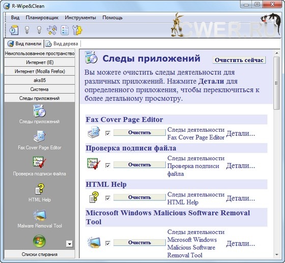
Task: Click the vertical scrollbar thumb
Action: click(277, 83)
